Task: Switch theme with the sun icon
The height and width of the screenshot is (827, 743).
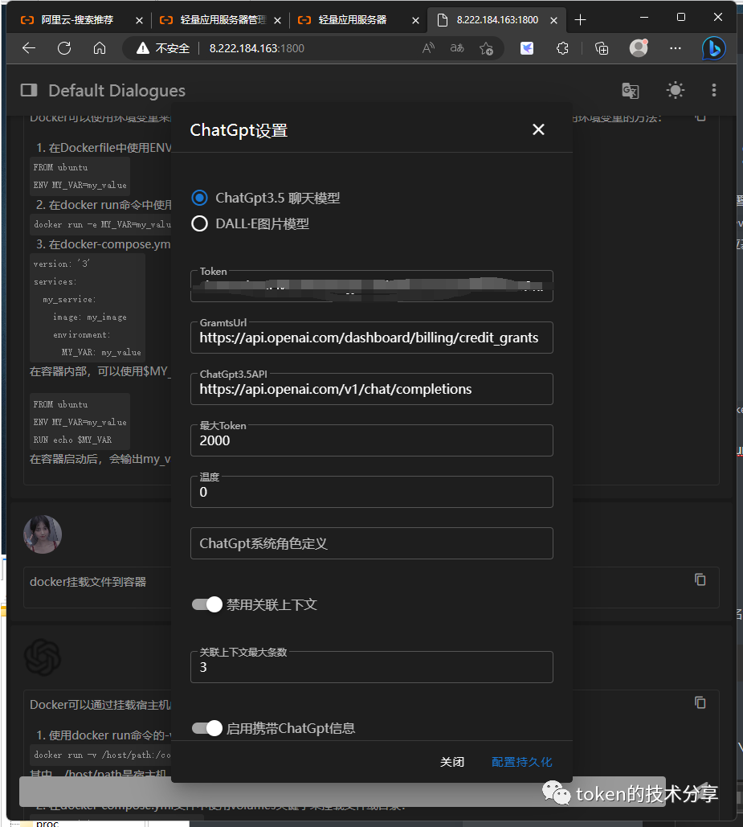Action: tap(675, 90)
